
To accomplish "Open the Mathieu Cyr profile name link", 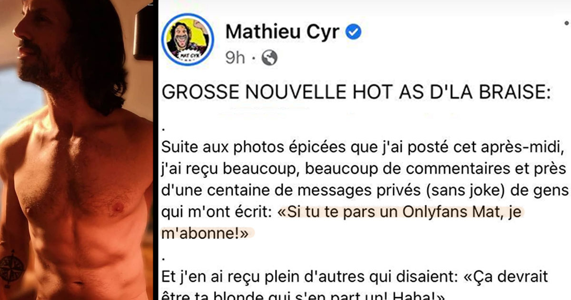I will coord(282,32).
